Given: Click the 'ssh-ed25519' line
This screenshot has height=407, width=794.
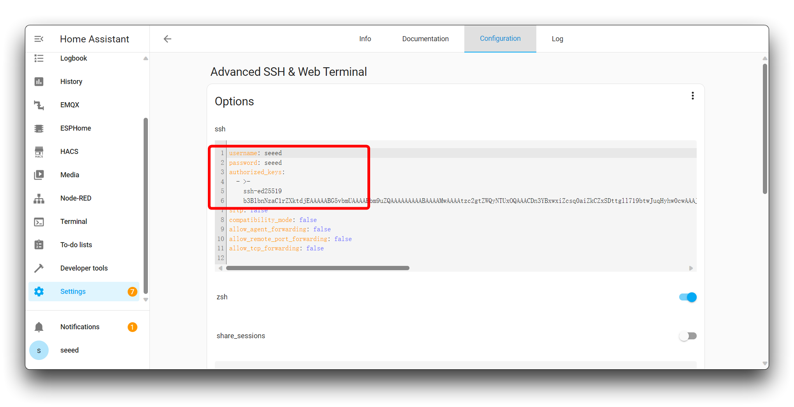Looking at the screenshot, I should pos(262,191).
